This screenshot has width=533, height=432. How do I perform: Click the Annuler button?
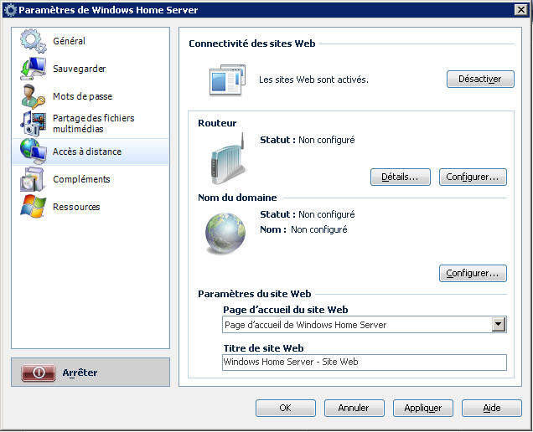point(354,408)
